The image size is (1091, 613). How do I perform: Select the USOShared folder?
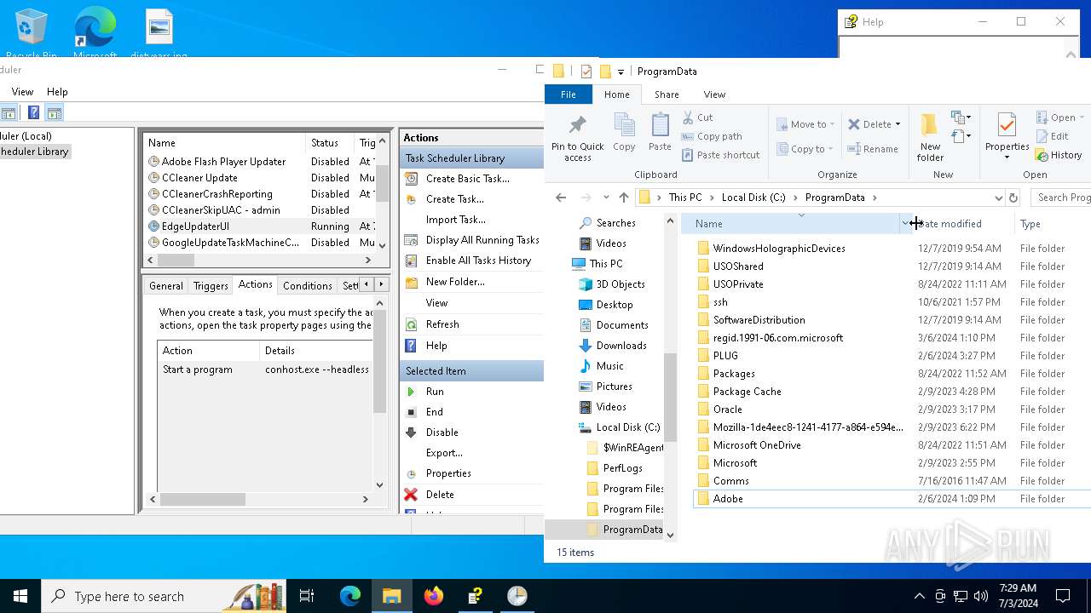(738, 266)
